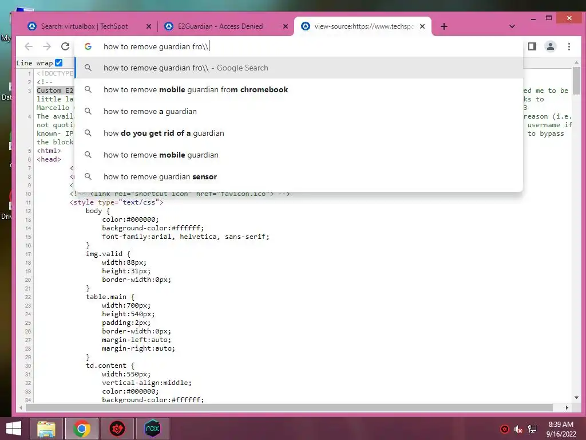Choose the 'fro\\ - Google Search' suggestion
Screen dimensions: 586x440
pos(299,68)
